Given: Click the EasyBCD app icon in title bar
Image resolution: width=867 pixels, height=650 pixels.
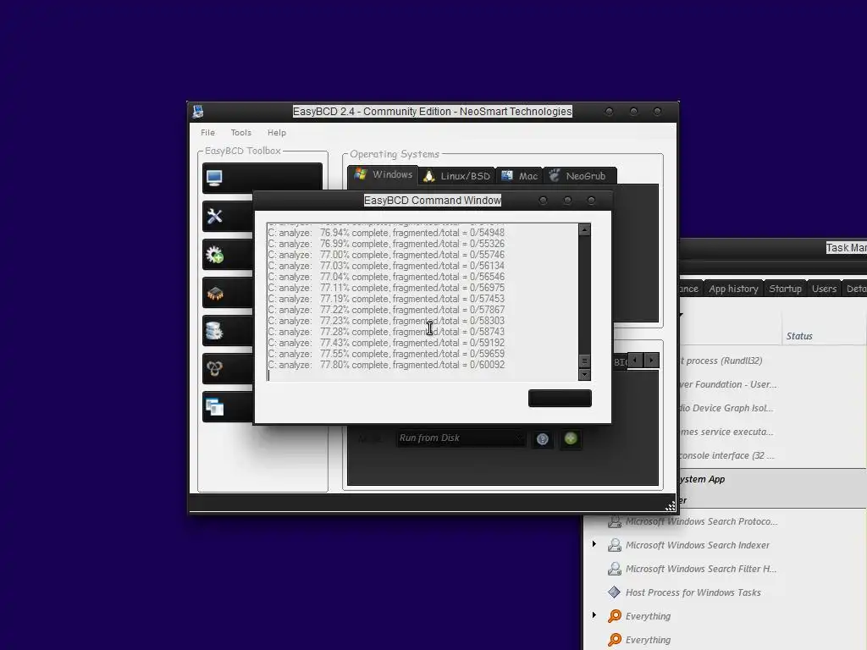Looking at the screenshot, I should 198,112.
